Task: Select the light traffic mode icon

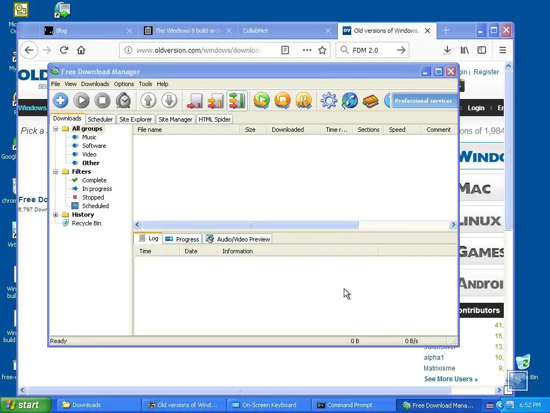Action: click(194, 101)
